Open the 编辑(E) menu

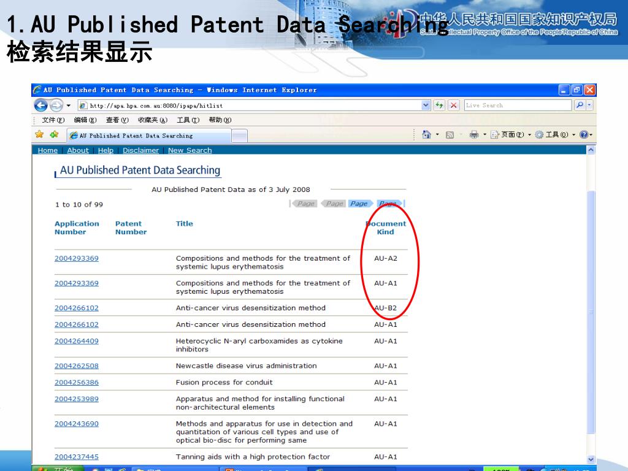click(x=85, y=120)
